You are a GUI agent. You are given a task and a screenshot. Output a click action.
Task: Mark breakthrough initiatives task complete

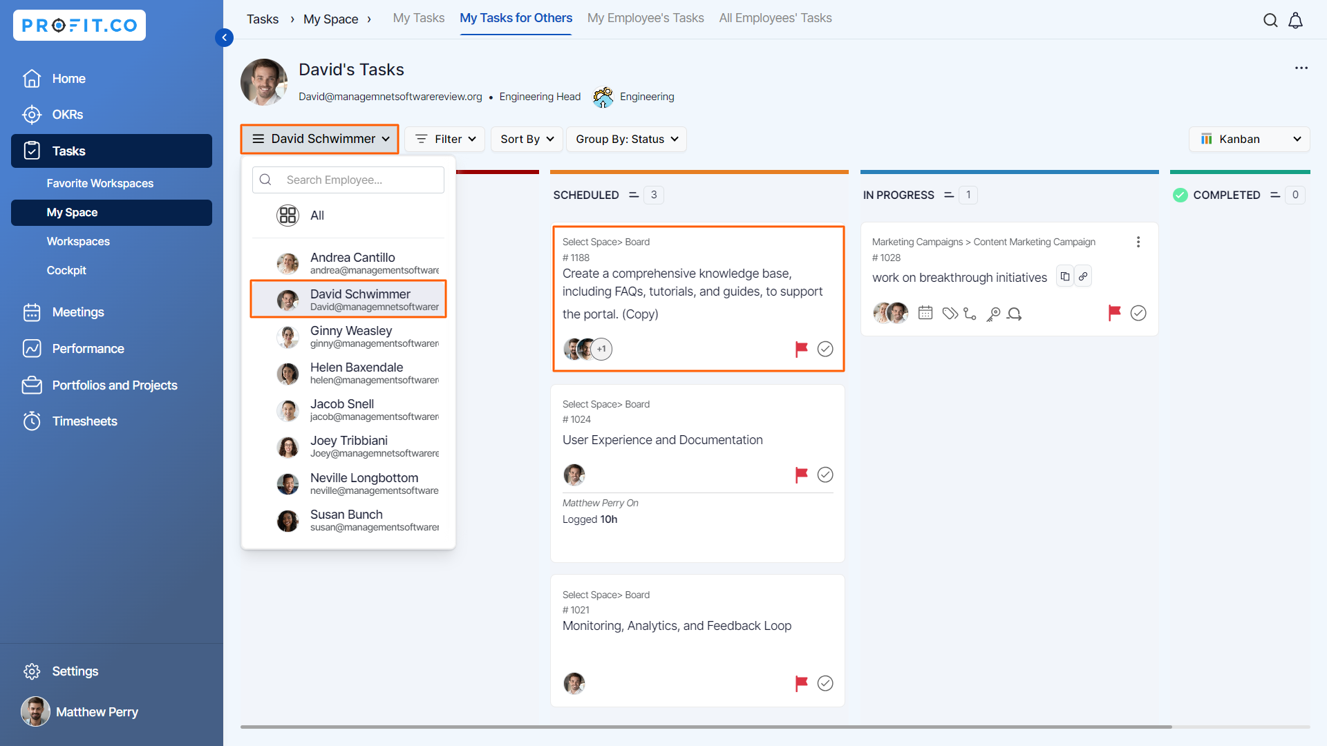1138,313
